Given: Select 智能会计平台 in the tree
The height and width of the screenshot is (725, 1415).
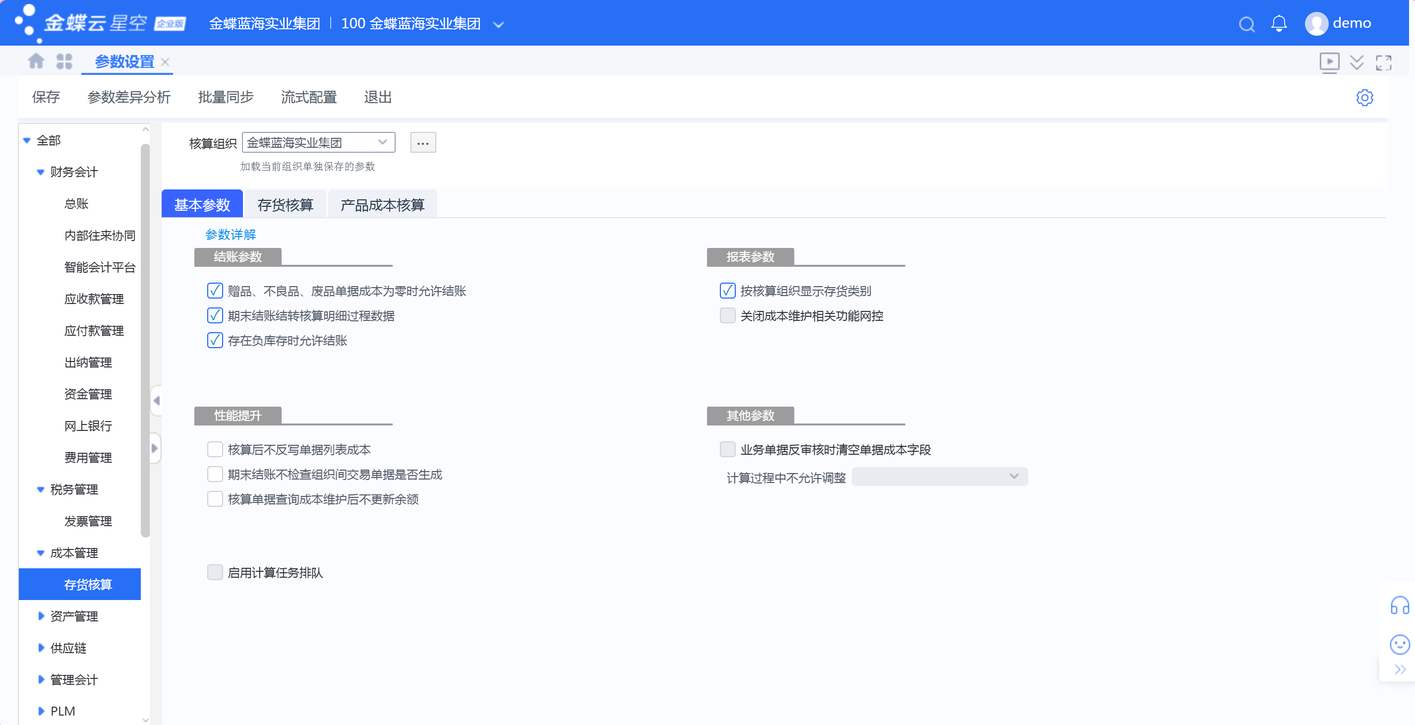Looking at the screenshot, I should coord(100,267).
